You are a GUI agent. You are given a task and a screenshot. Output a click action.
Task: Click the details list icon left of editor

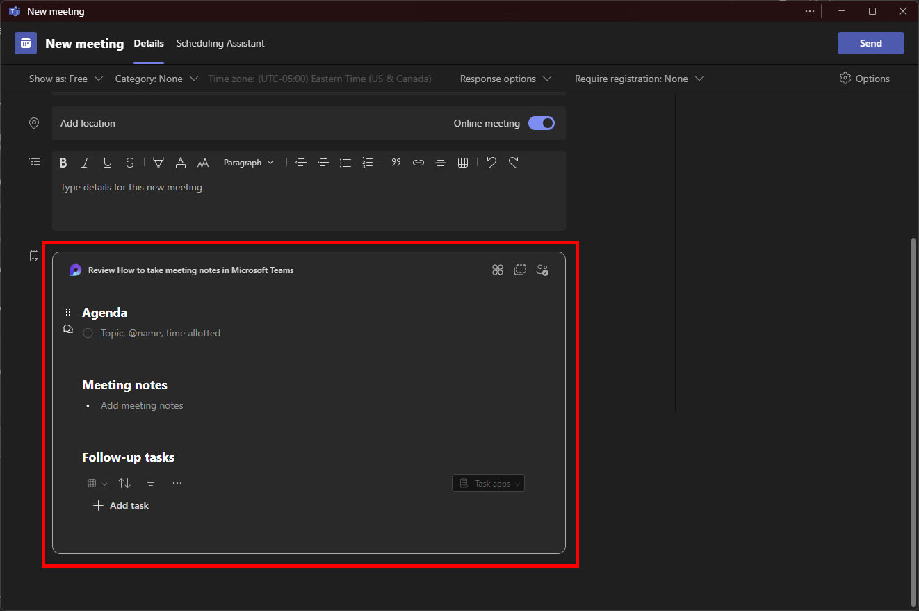tap(34, 161)
